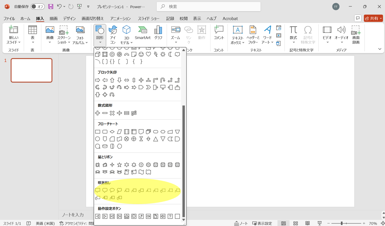Select the 5-point star shape
This screenshot has width=385, height=226.
pyautogui.click(x=119, y=165)
